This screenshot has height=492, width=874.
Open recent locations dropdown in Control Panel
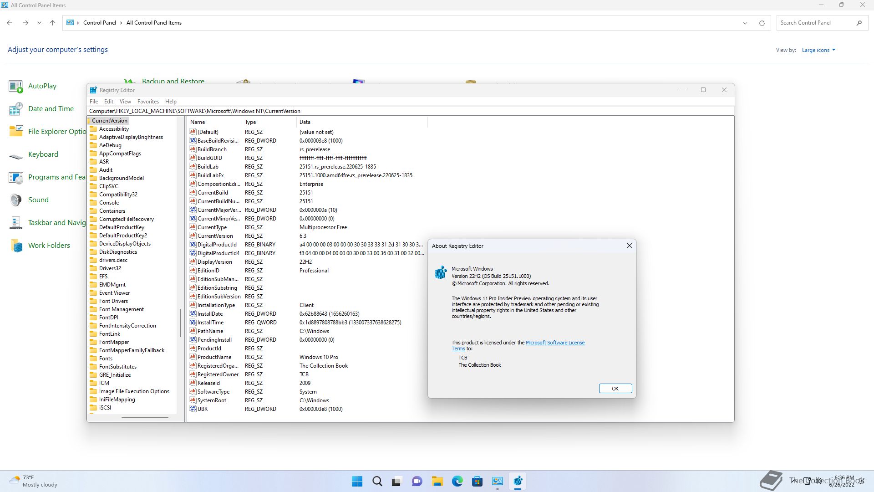pyautogui.click(x=39, y=23)
